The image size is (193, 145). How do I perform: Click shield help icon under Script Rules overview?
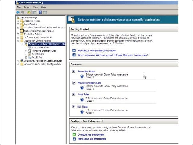[x=82, y=100]
